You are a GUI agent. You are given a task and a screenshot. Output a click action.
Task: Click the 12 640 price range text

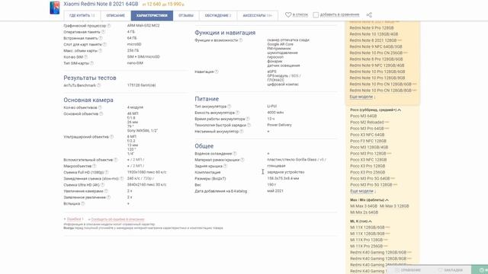(x=163, y=5)
